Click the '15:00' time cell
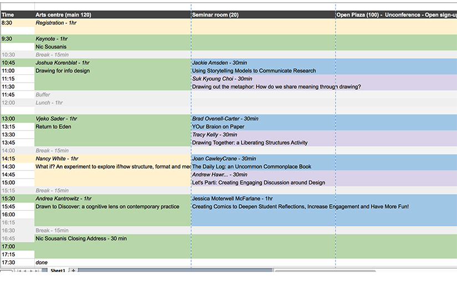The image size is (457, 283). (18, 183)
